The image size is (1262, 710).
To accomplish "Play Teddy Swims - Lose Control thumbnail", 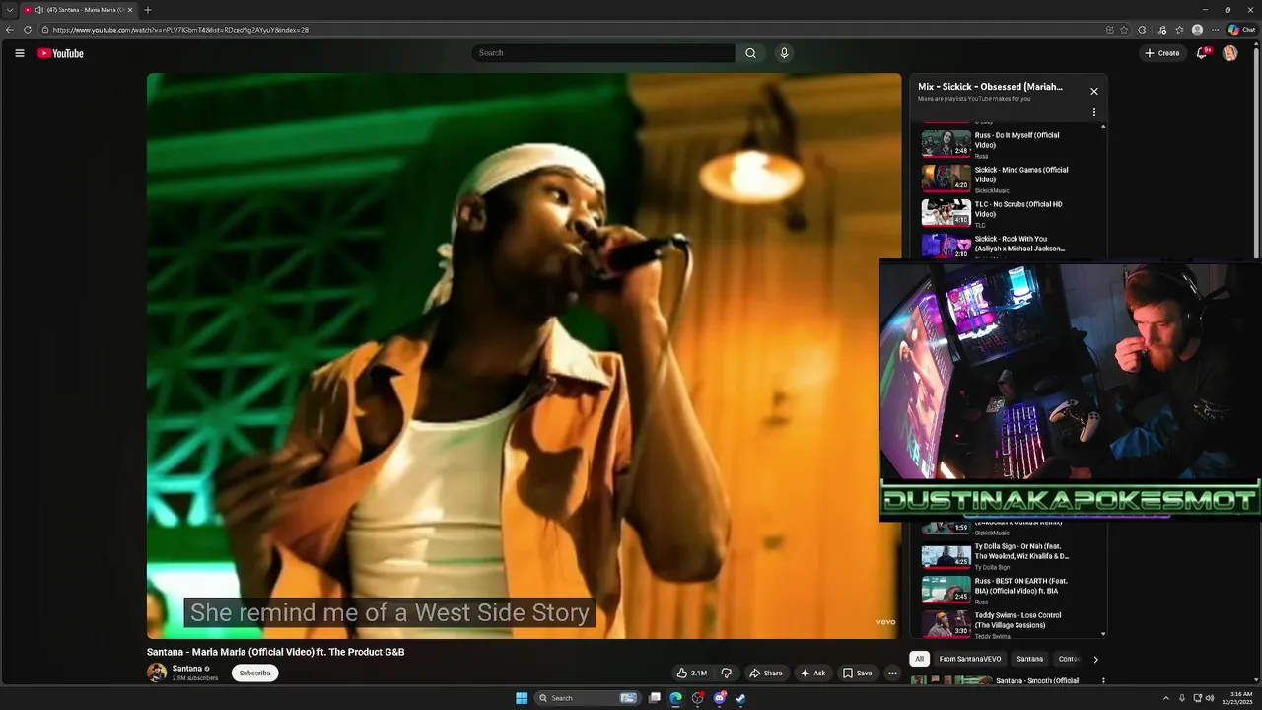I will point(946,624).
